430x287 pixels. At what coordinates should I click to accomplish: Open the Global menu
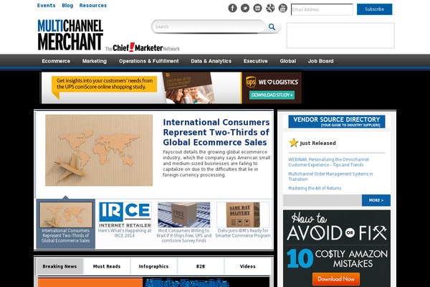[x=287, y=61]
